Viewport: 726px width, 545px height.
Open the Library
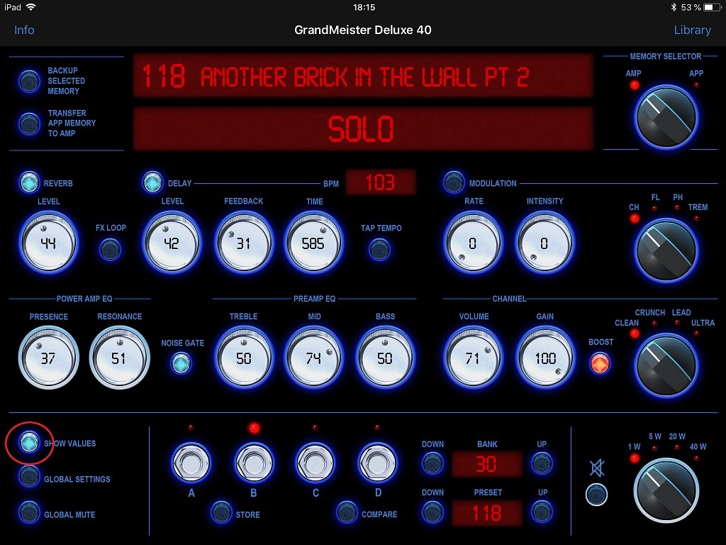point(692,30)
